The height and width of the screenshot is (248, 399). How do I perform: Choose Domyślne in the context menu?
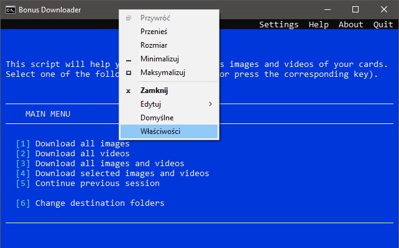[x=157, y=118]
